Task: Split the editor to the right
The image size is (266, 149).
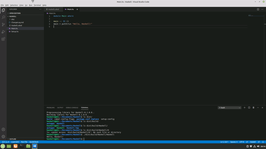Action: (x=258, y=9)
